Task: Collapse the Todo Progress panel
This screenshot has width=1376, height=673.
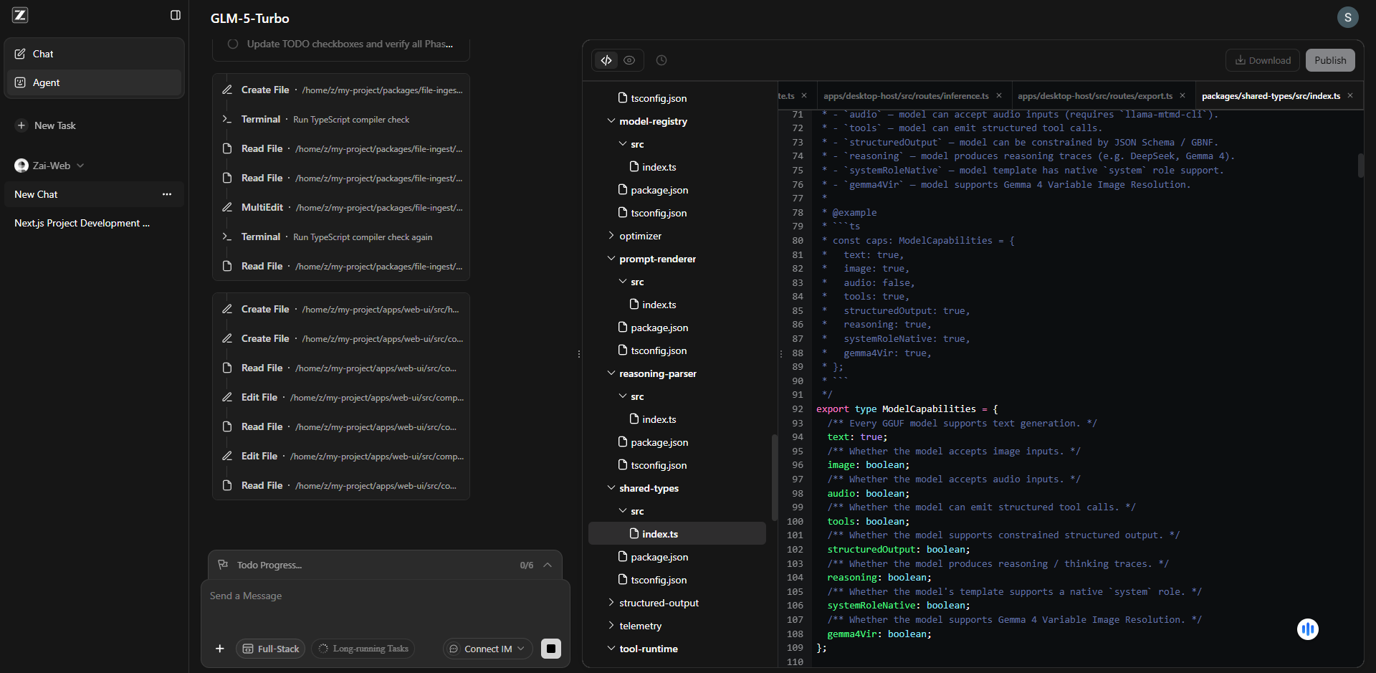Action: click(x=548, y=565)
